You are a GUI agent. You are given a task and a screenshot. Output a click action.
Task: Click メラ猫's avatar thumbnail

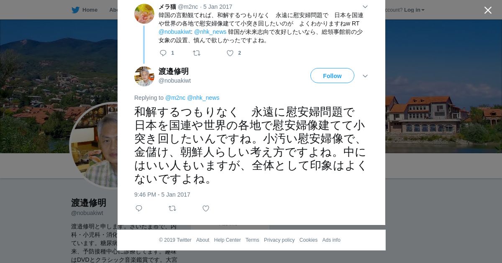[144, 14]
